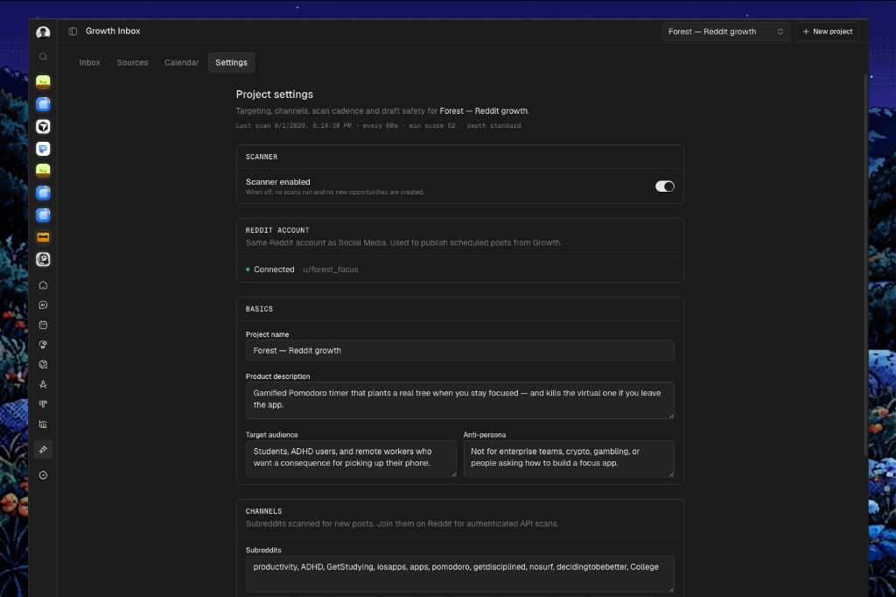Switch to the Sources tab

133,62
